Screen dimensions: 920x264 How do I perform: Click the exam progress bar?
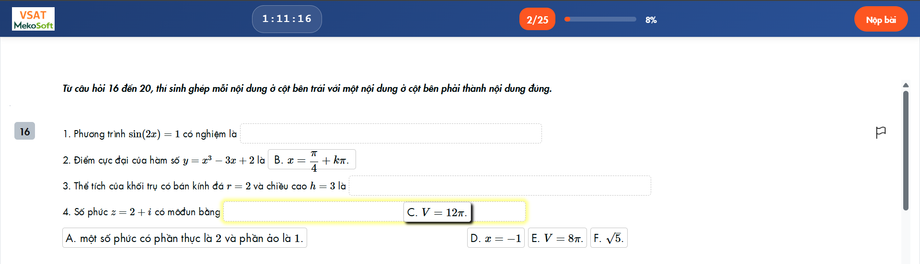(x=600, y=20)
